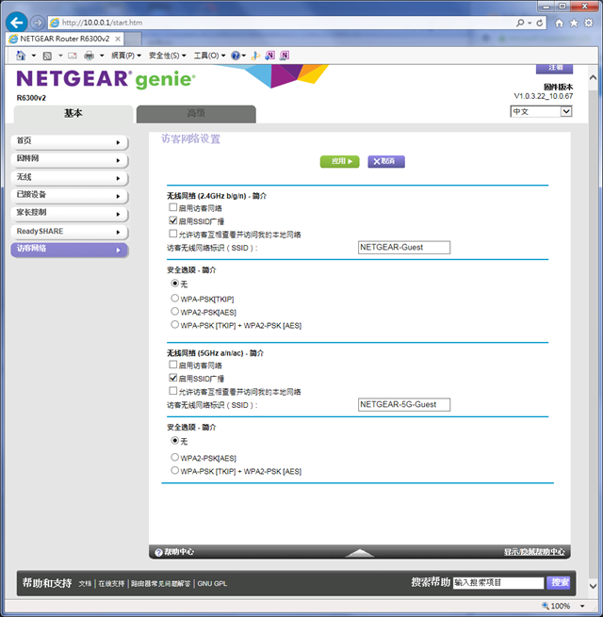Click the address bar search magnifier icon
The image size is (603, 617).
pyautogui.click(x=520, y=23)
